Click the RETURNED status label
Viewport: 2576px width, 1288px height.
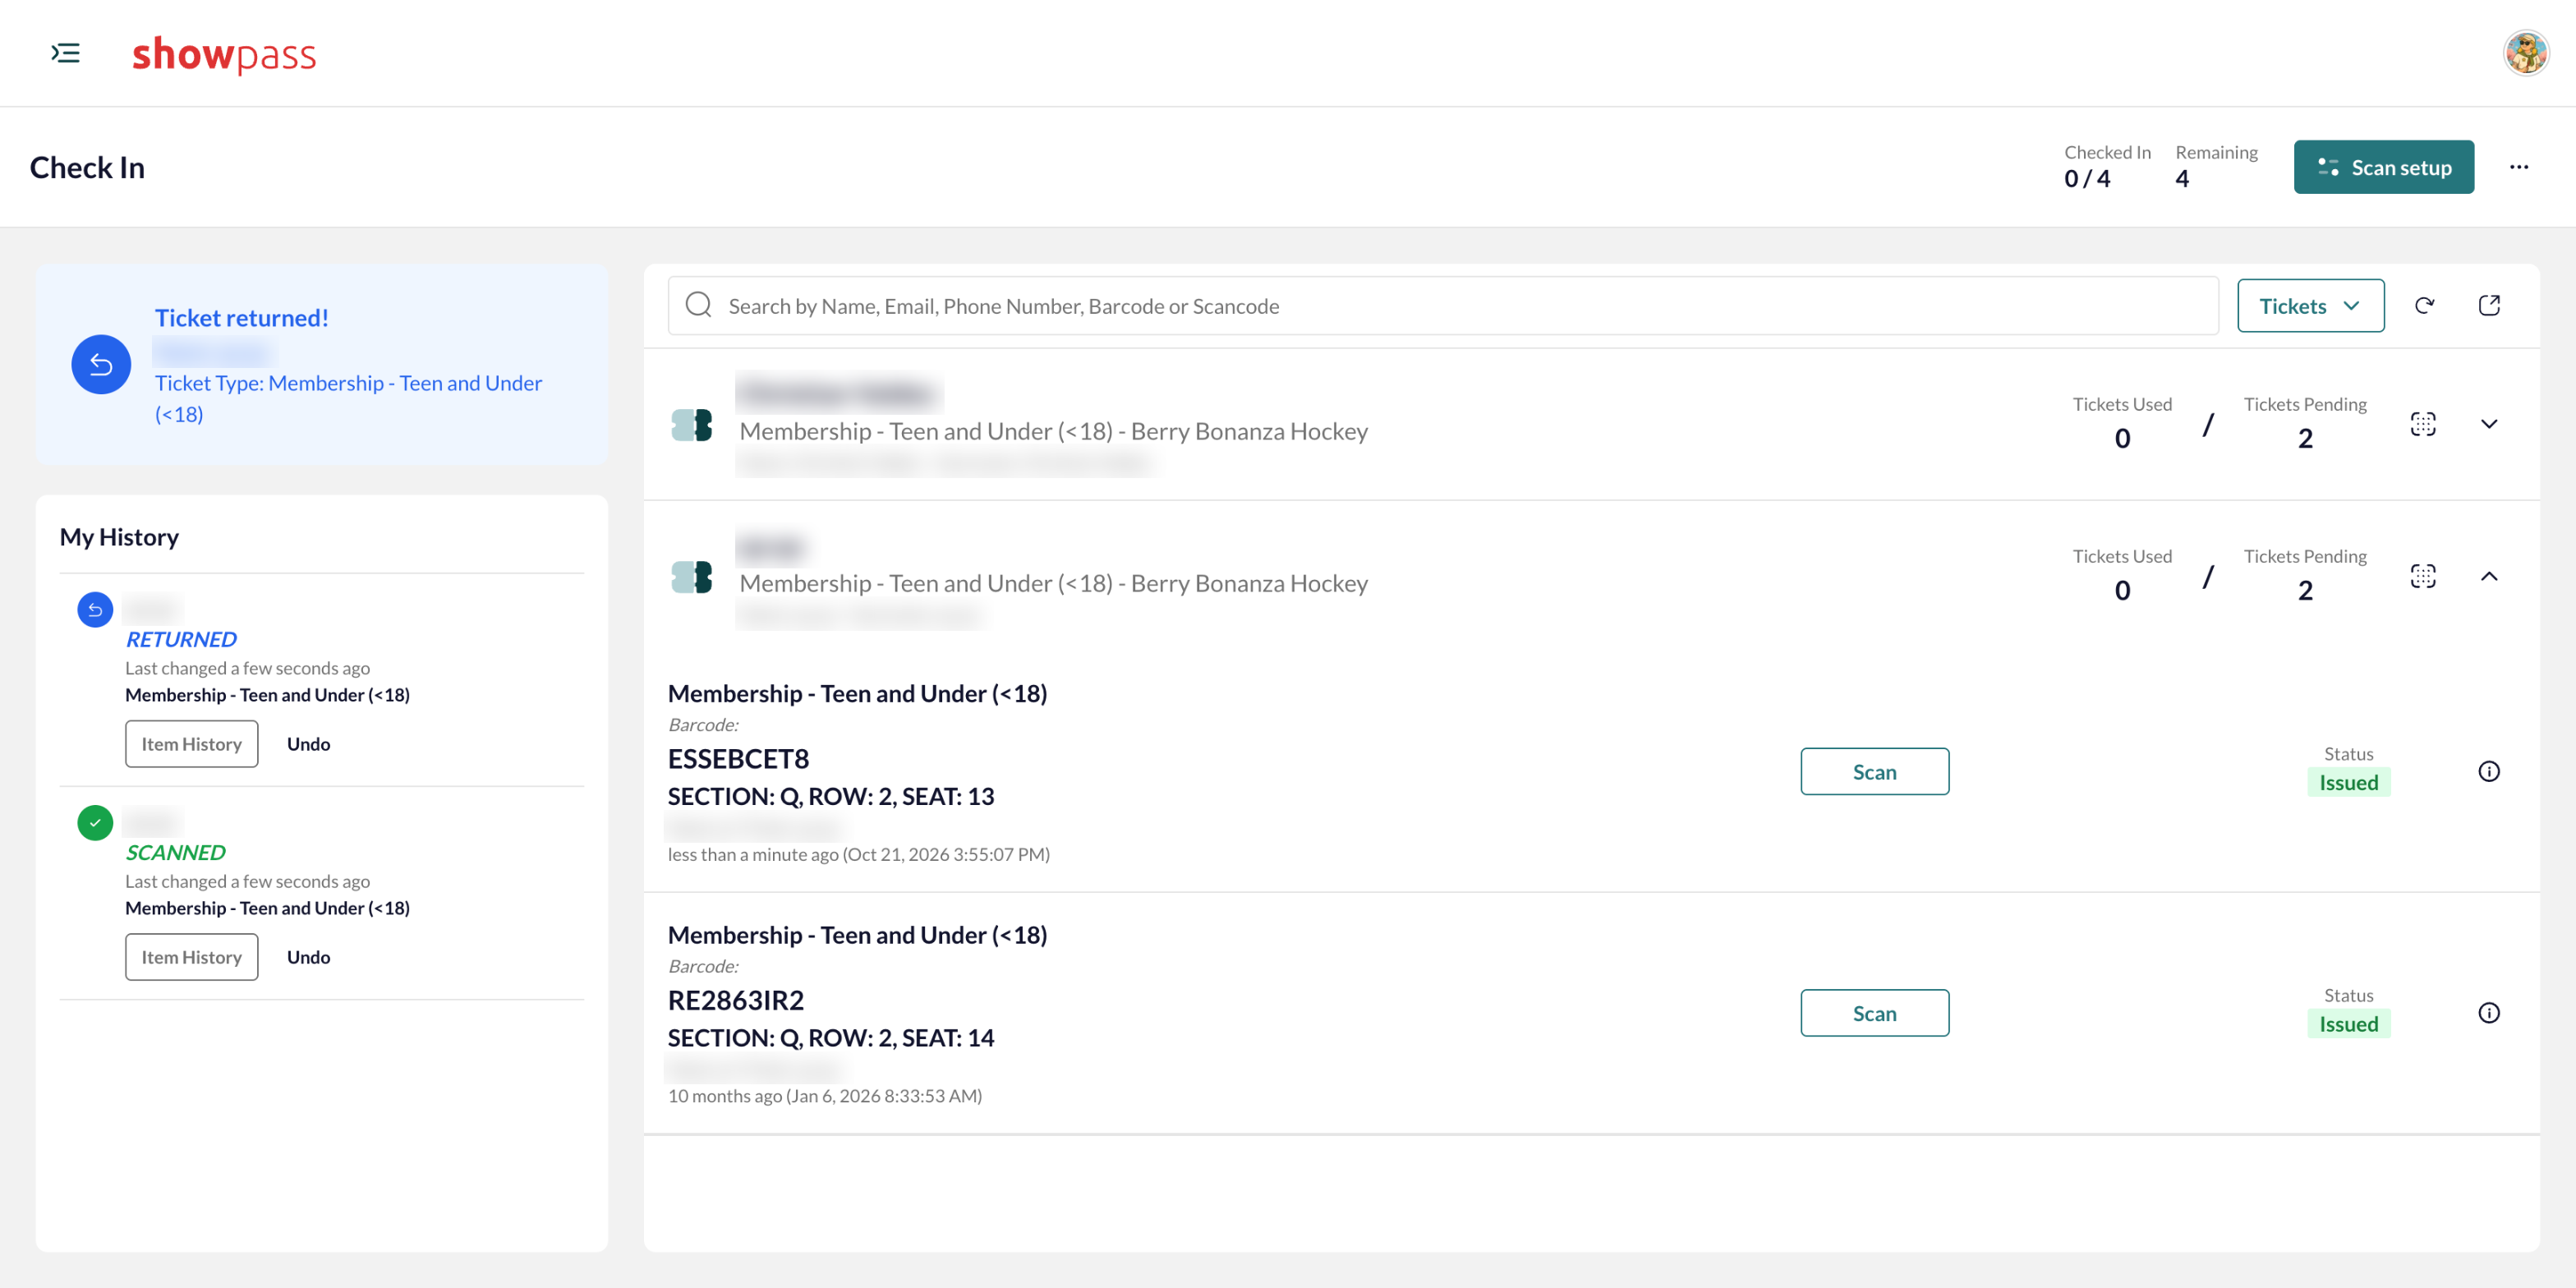(181, 639)
